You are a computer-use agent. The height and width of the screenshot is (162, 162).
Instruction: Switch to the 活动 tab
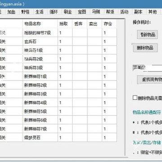(x=124, y=12)
